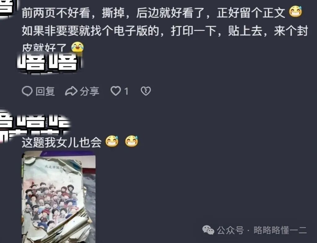The height and width of the screenshot is (243, 317).
Task: Click first emoji after 这题我女儿也会
Action: (x=112, y=141)
